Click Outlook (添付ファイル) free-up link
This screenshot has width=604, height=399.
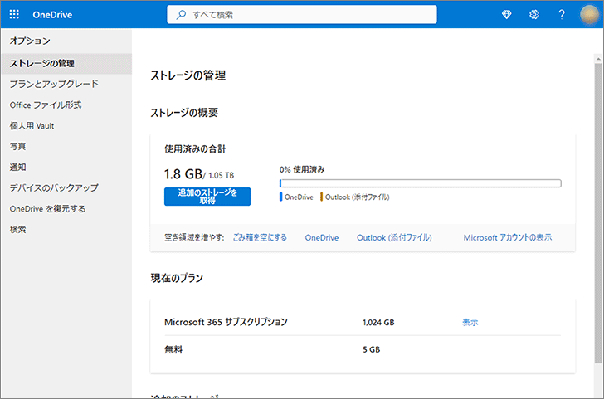click(x=394, y=237)
